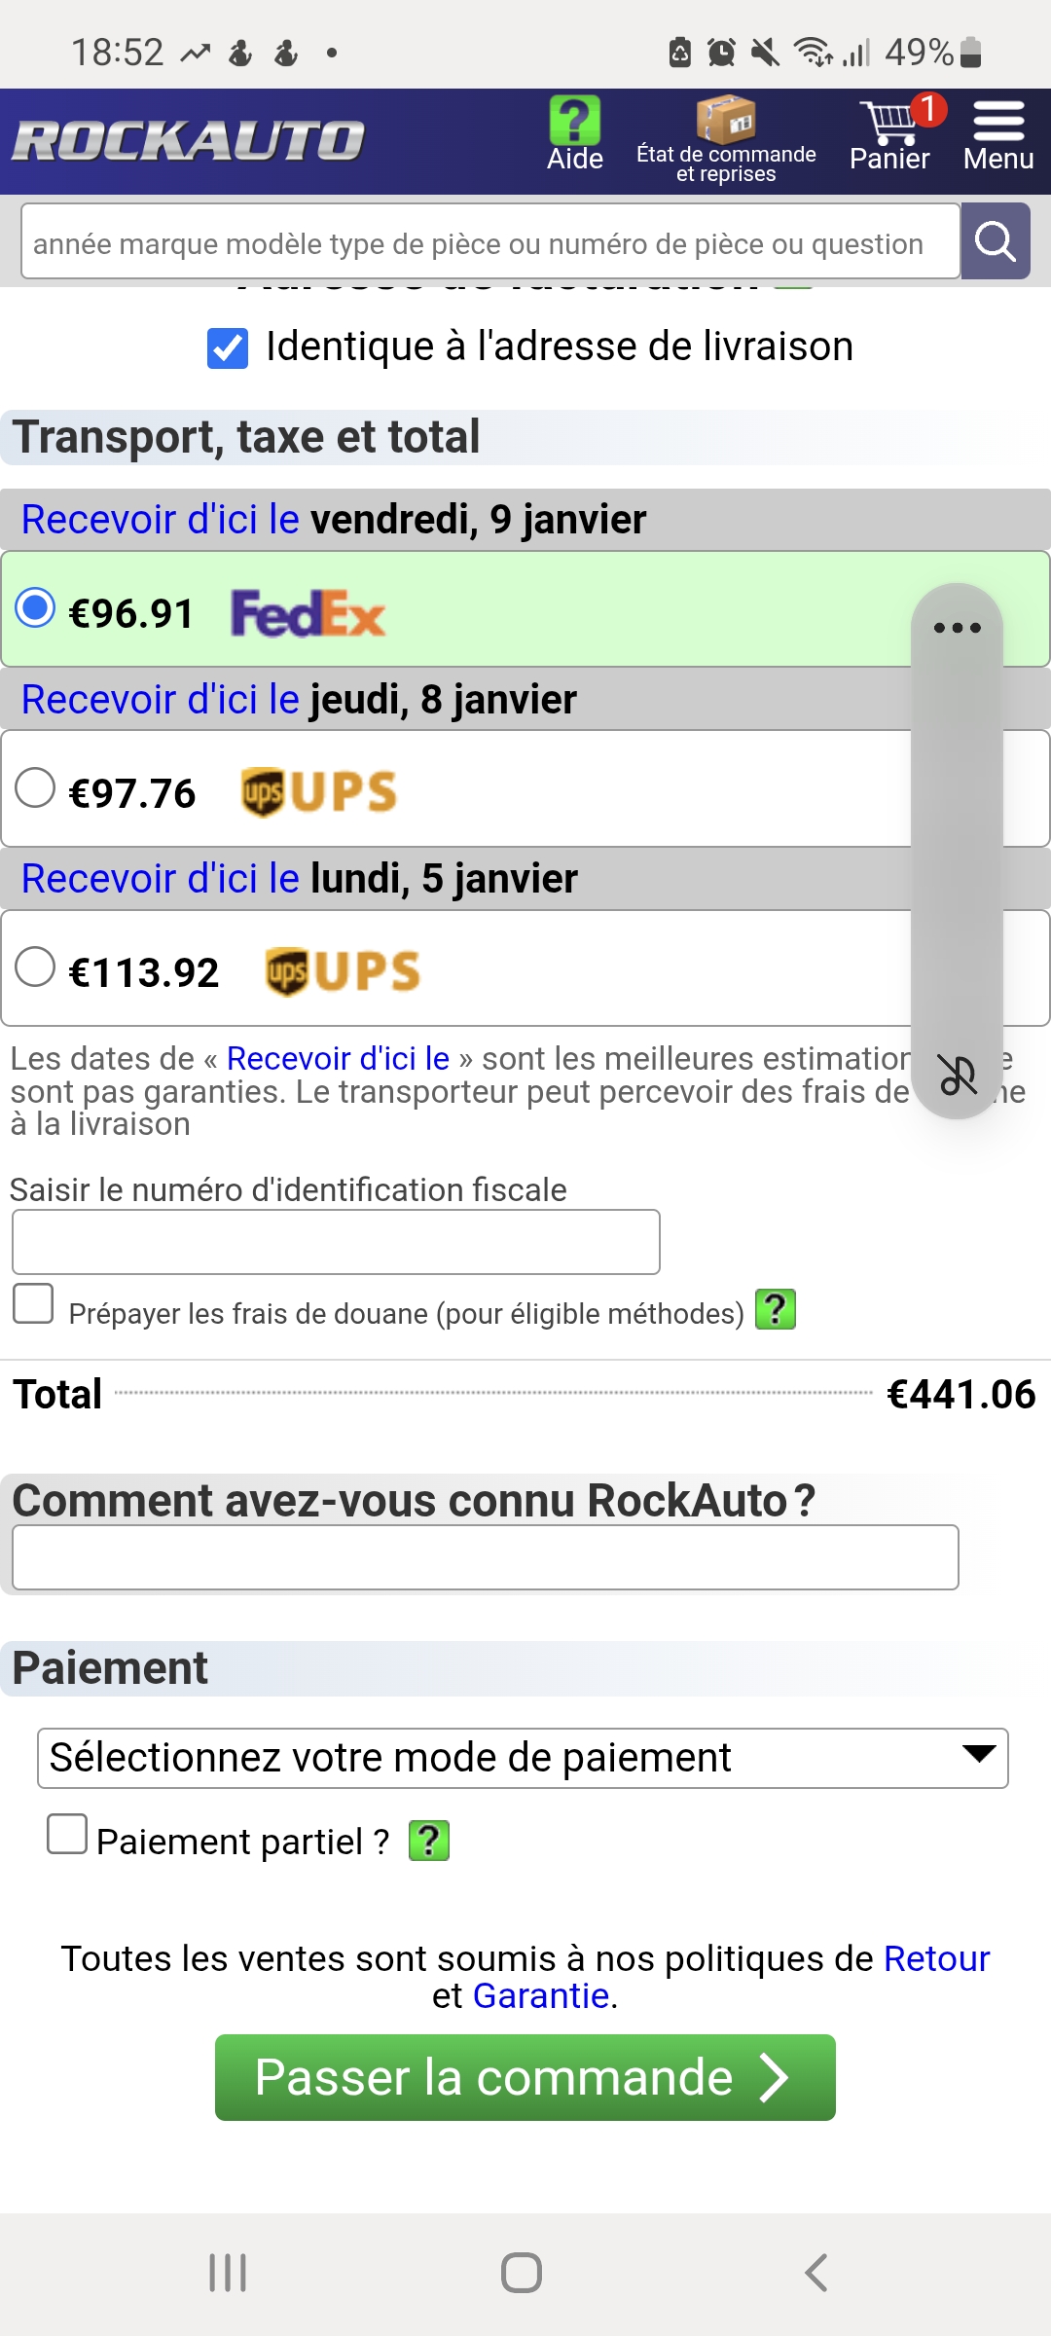Screen dimensions: 1051x2336
Task: Open the Panier shopping cart
Action: [889, 134]
